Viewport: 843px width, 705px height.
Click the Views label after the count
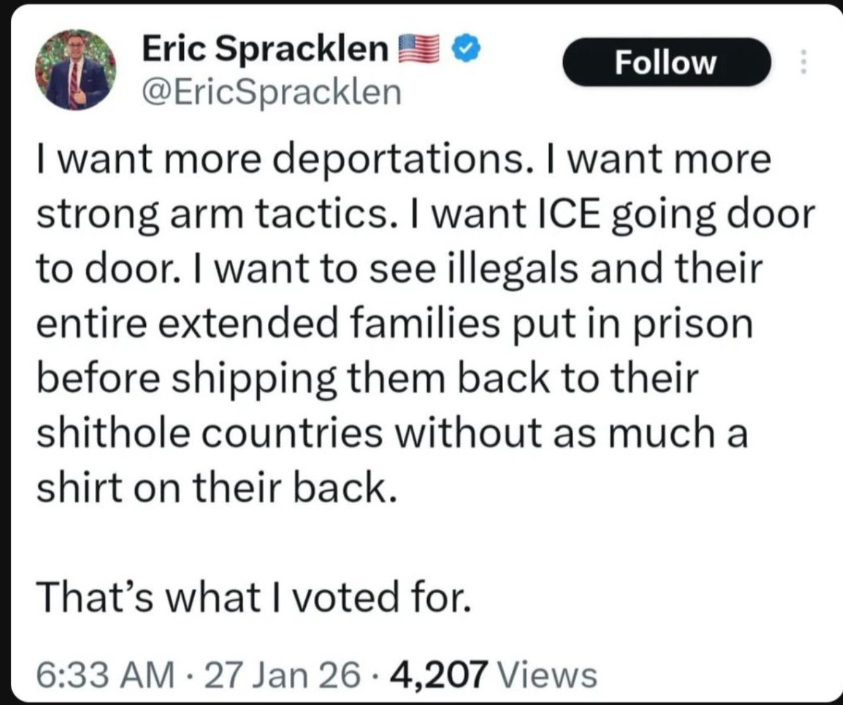tap(547, 673)
